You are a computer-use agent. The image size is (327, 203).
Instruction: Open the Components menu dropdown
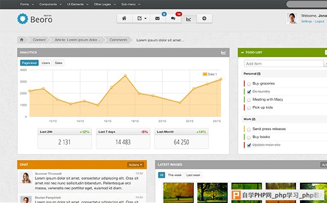coord(50,4)
